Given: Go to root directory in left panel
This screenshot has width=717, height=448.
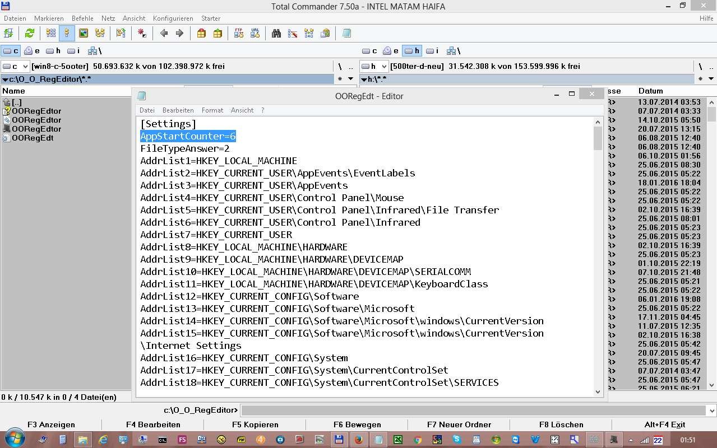Looking at the screenshot, I should tap(340, 66).
